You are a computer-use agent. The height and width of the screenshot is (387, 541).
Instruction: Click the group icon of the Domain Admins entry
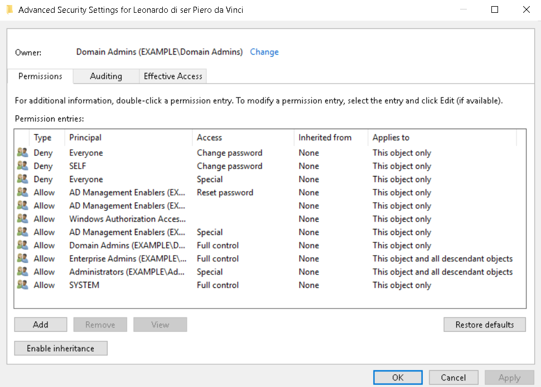[22, 246]
